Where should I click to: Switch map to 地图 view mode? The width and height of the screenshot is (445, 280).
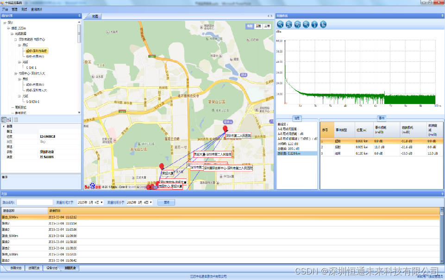click(250, 26)
